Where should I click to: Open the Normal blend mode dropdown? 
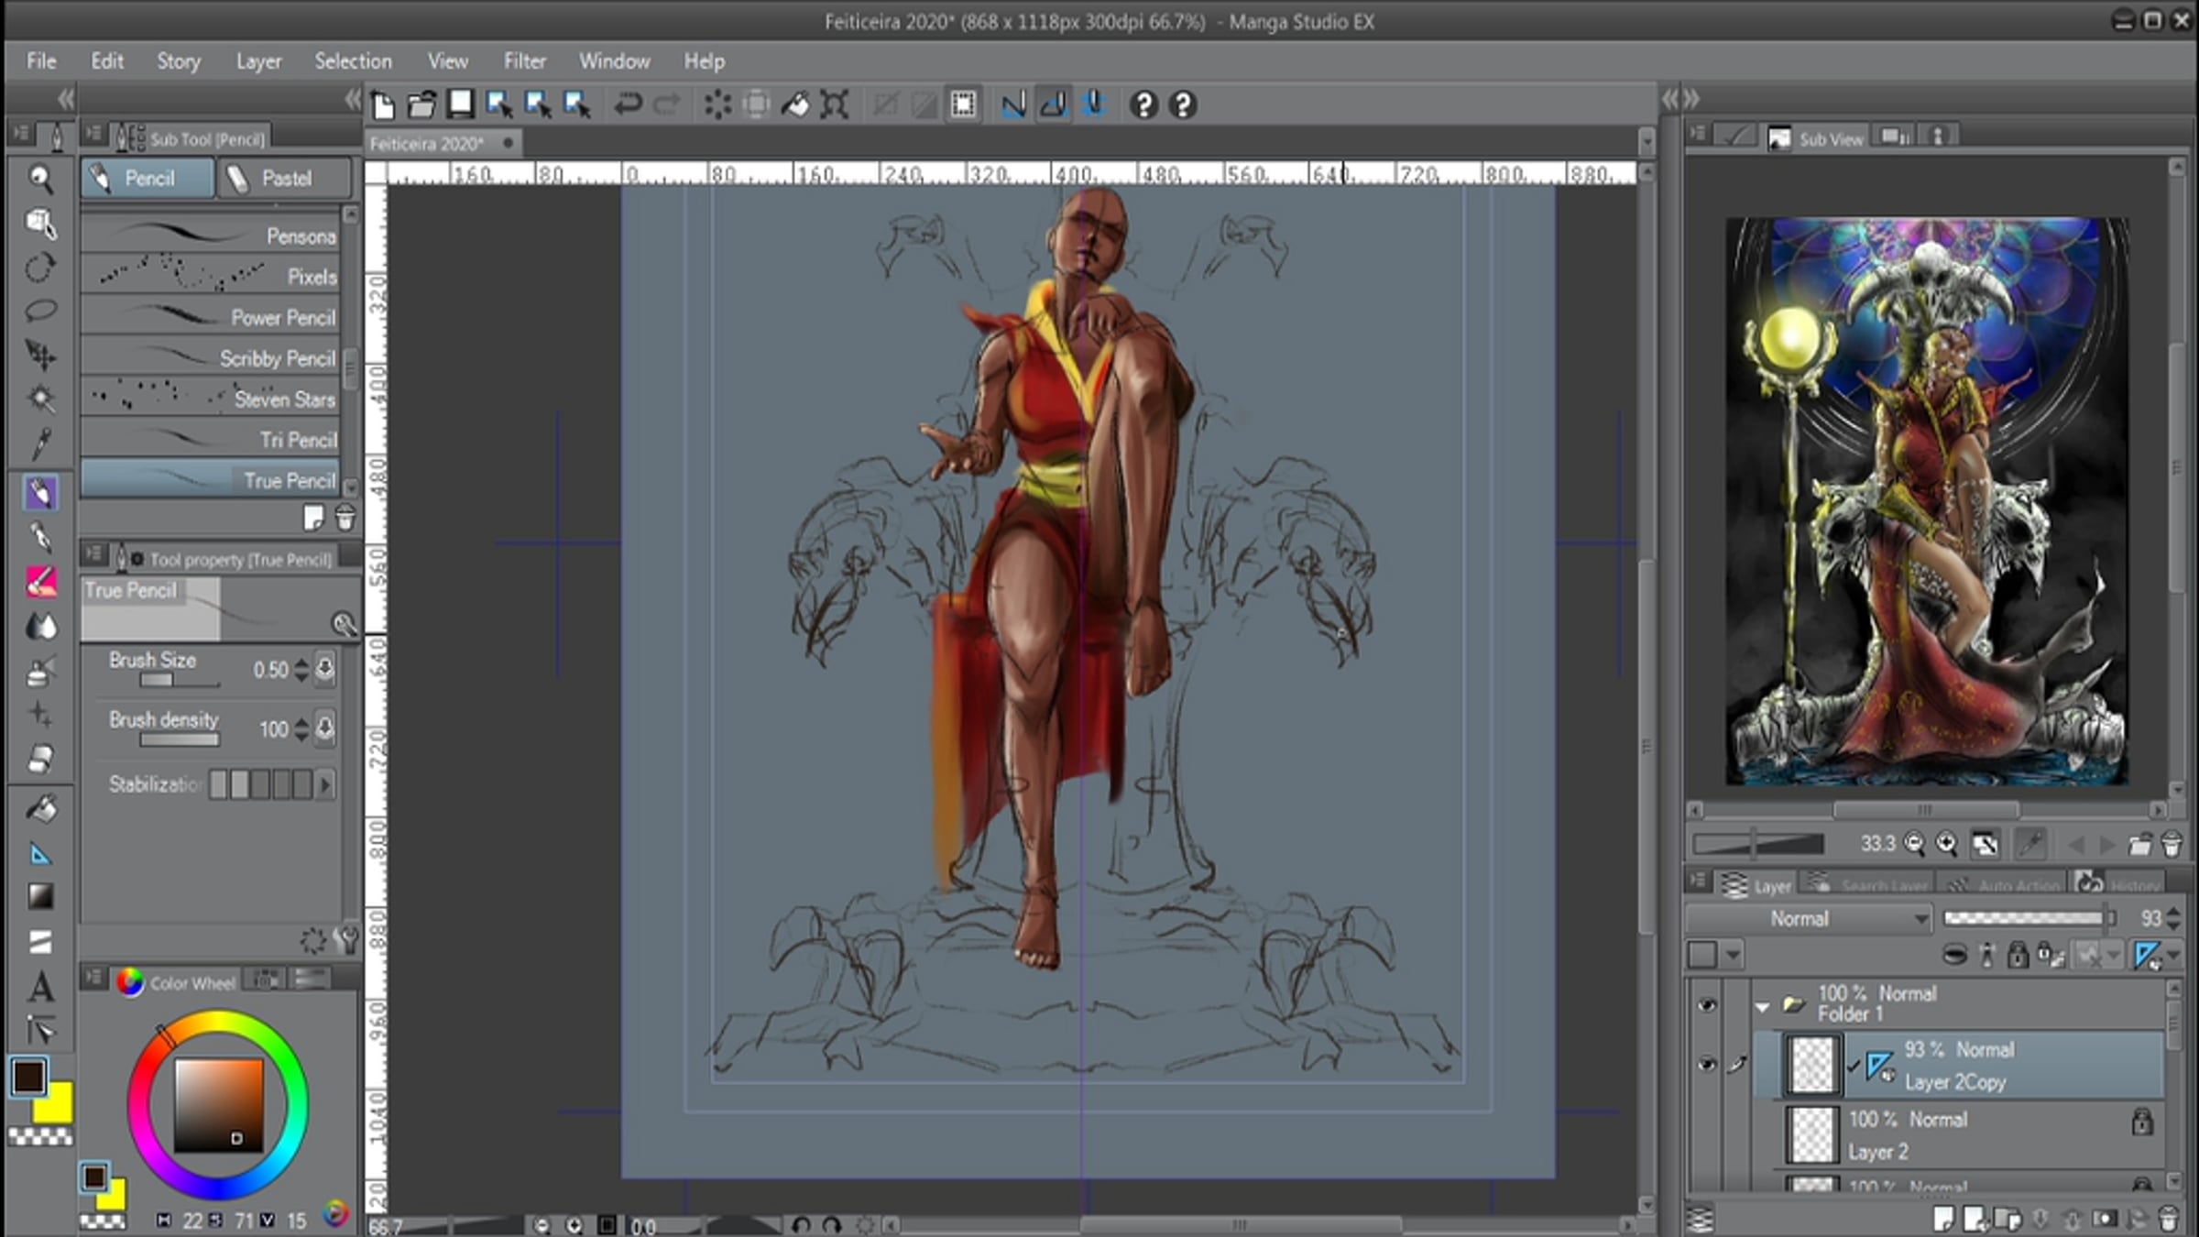pyautogui.click(x=1809, y=919)
